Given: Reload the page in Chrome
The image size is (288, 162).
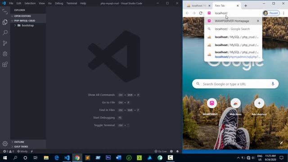Looking at the screenshot, I should coord(201,13).
